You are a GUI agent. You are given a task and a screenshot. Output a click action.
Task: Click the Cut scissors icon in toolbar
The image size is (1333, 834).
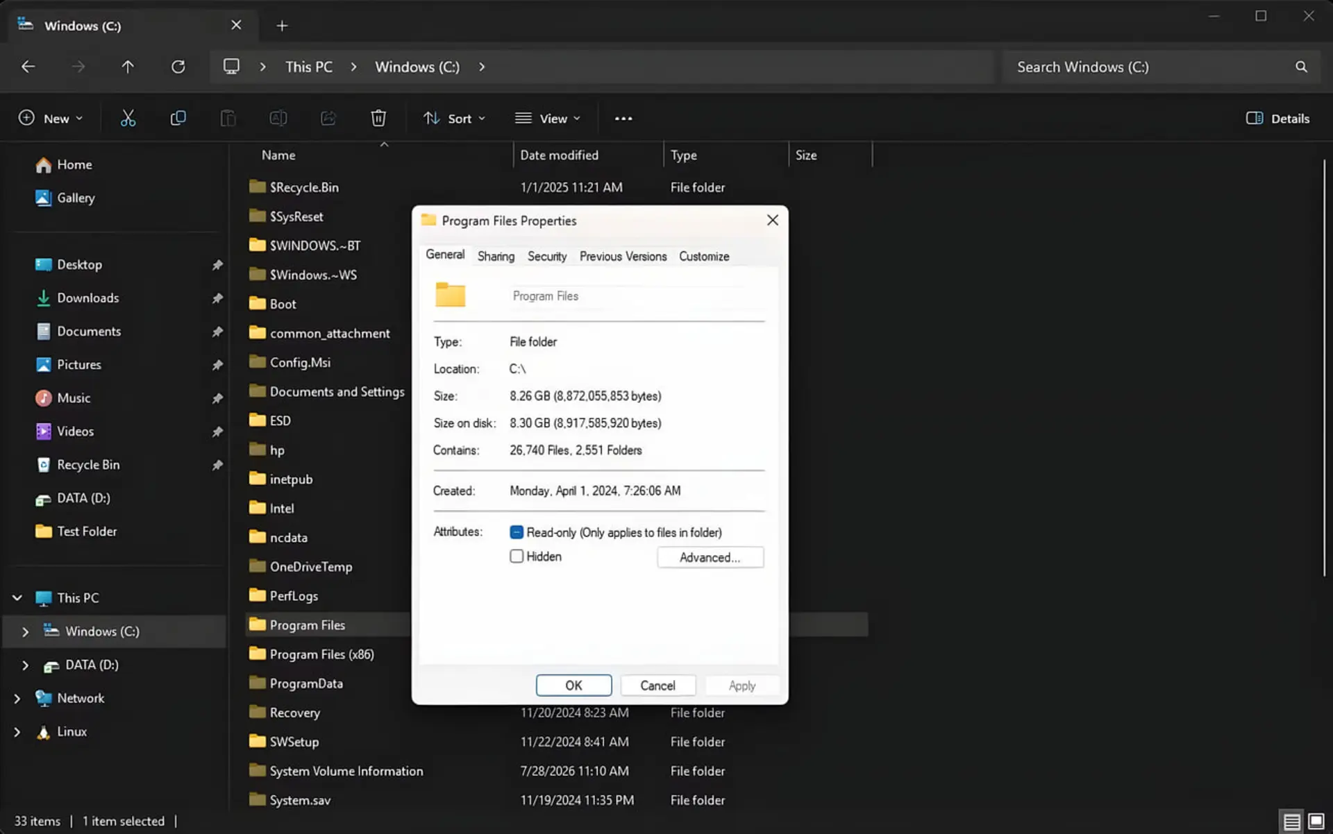(128, 118)
